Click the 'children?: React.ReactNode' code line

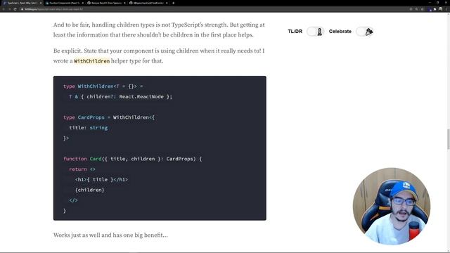[x=120, y=97]
